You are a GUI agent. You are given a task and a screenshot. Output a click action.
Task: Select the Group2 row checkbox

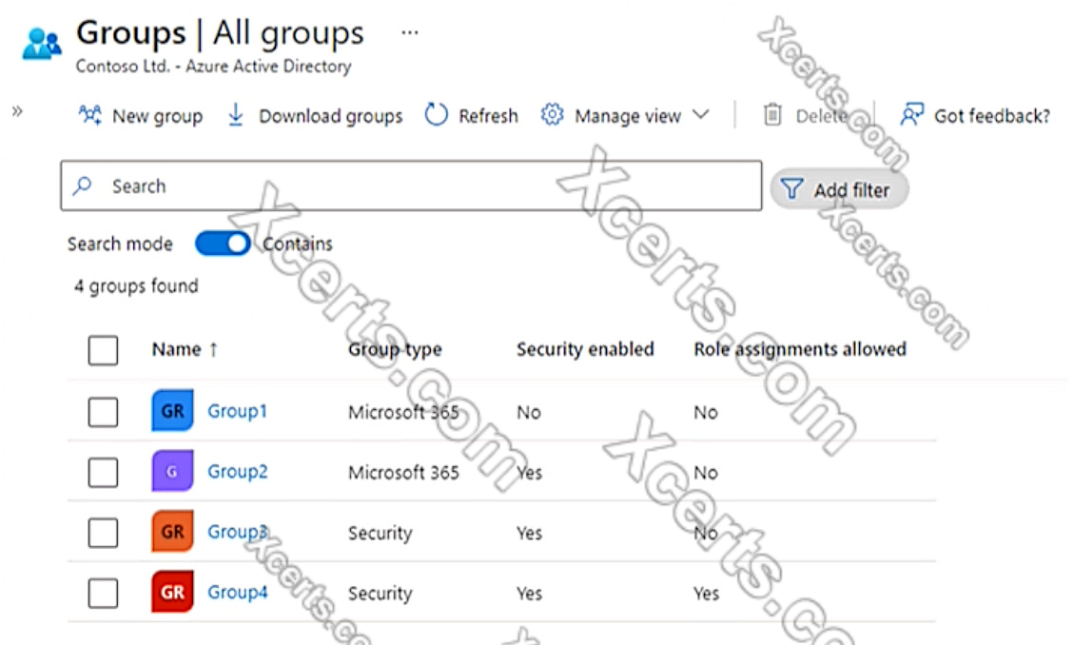click(103, 473)
